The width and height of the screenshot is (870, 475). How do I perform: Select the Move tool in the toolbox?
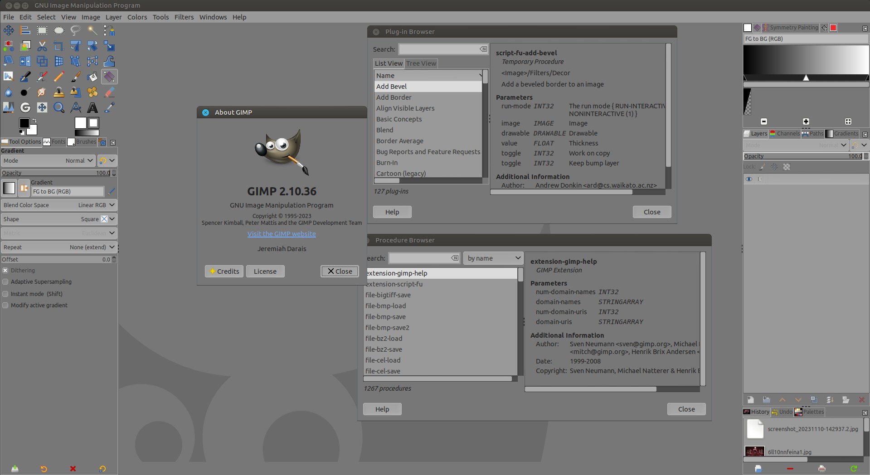pyautogui.click(x=9, y=30)
